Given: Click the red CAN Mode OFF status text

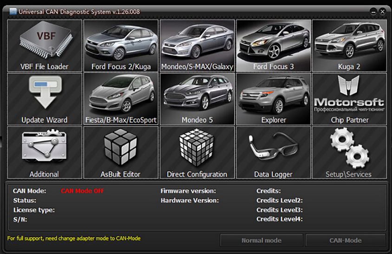Looking at the screenshot, I should [82, 191].
